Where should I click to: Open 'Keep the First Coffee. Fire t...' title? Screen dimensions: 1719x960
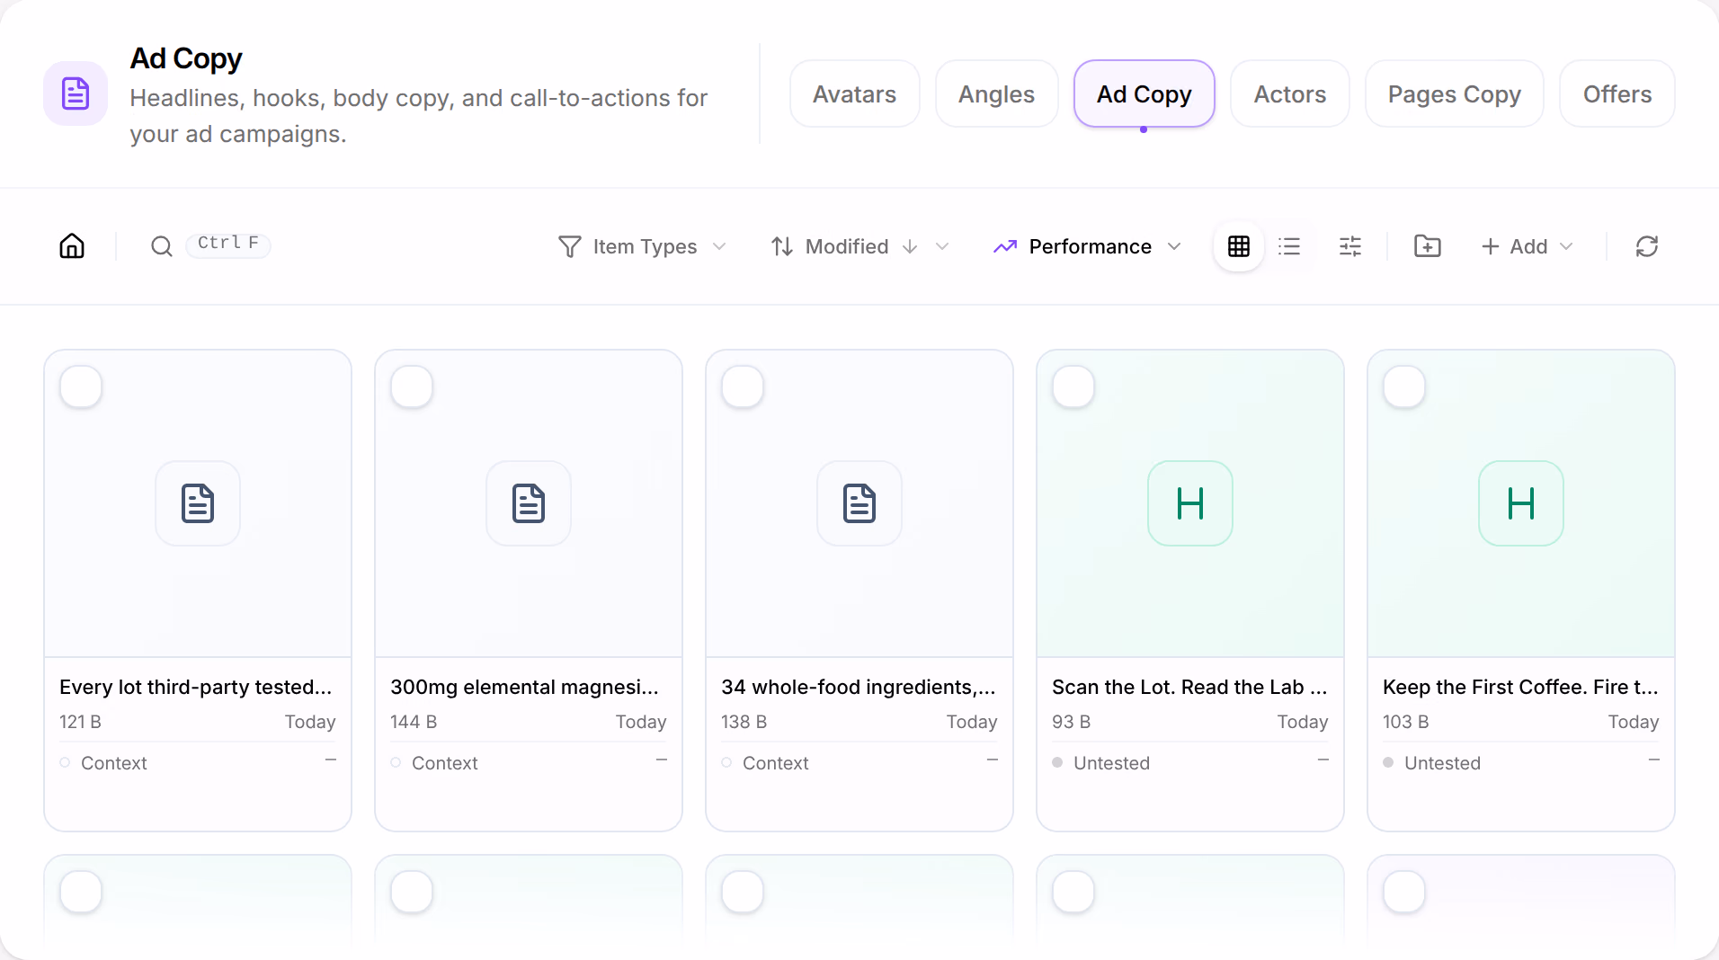click(x=1520, y=687)
